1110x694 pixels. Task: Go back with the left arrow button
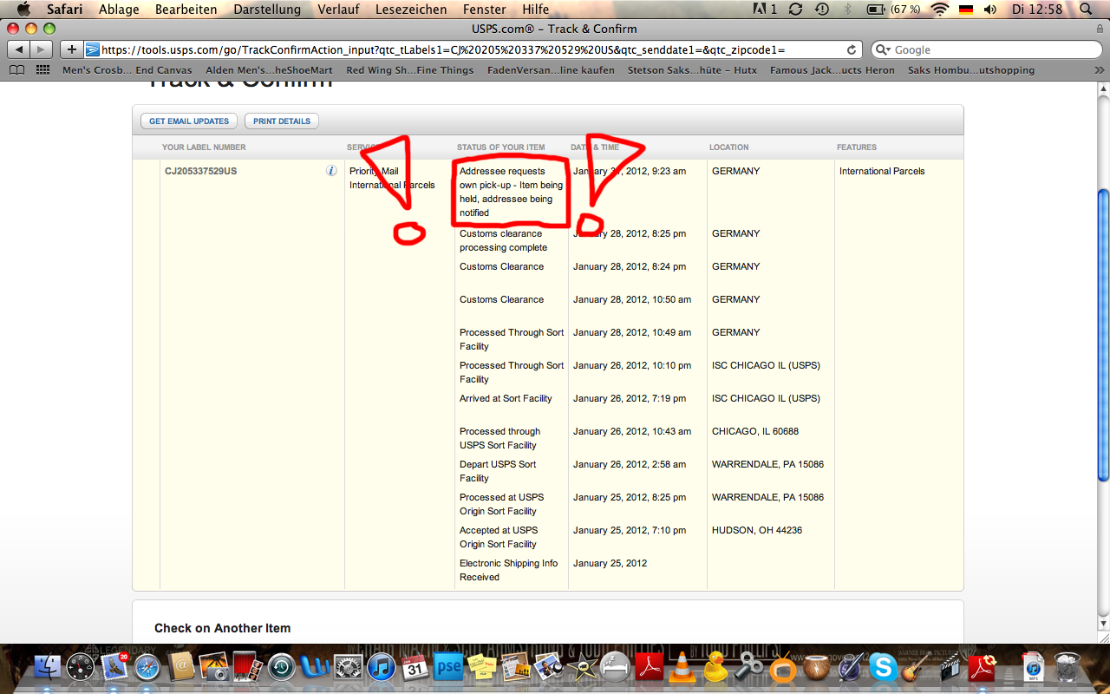click(x=19, y=49)
